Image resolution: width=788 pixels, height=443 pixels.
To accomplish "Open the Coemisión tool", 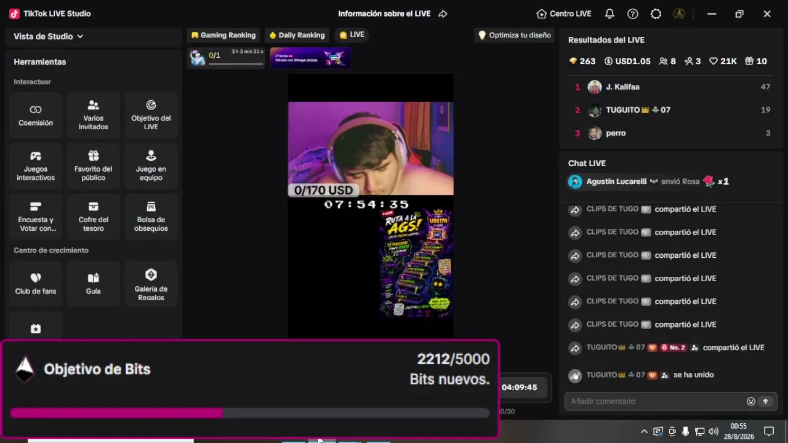I will [36, 115].
